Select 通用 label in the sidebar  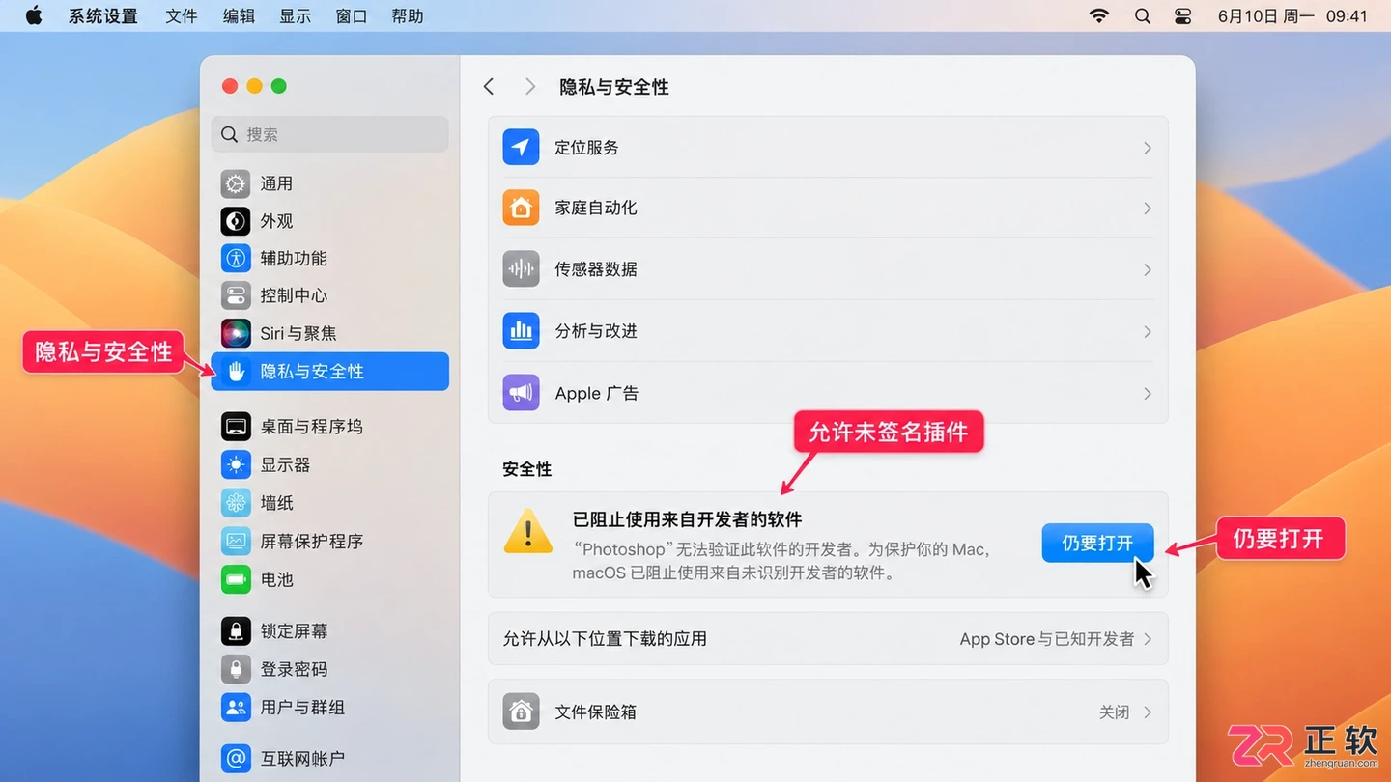276,183
